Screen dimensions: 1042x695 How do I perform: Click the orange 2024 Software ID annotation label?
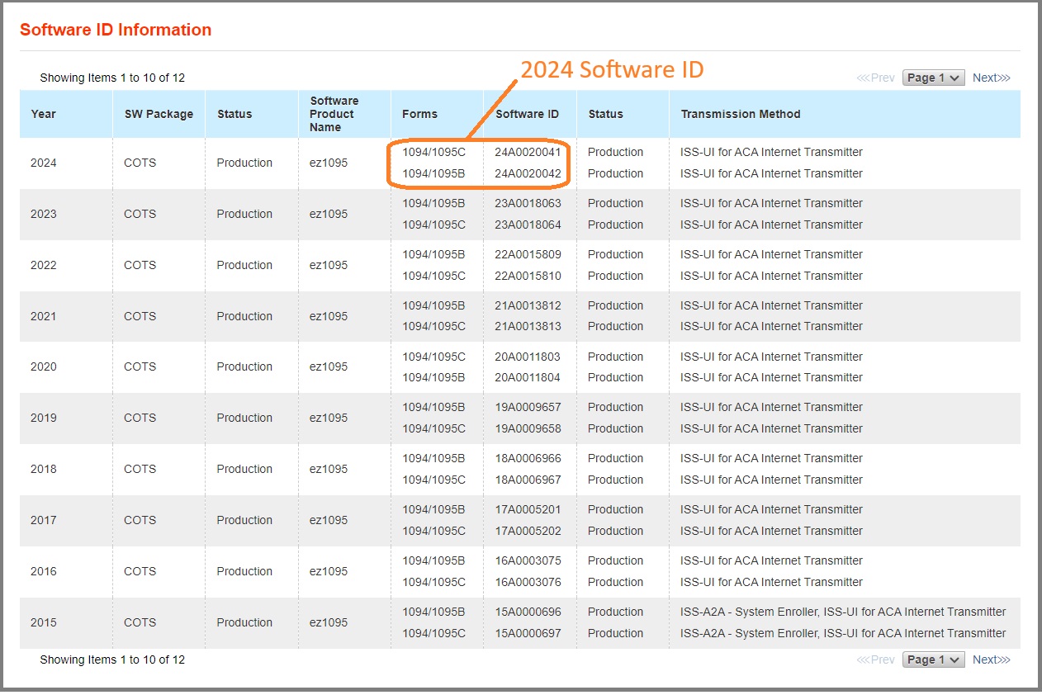612,69
